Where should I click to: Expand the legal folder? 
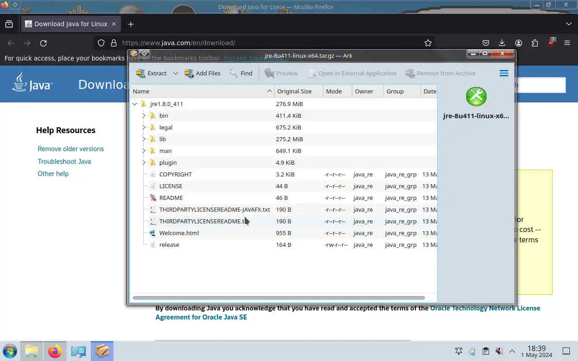(x=144, y=127)
